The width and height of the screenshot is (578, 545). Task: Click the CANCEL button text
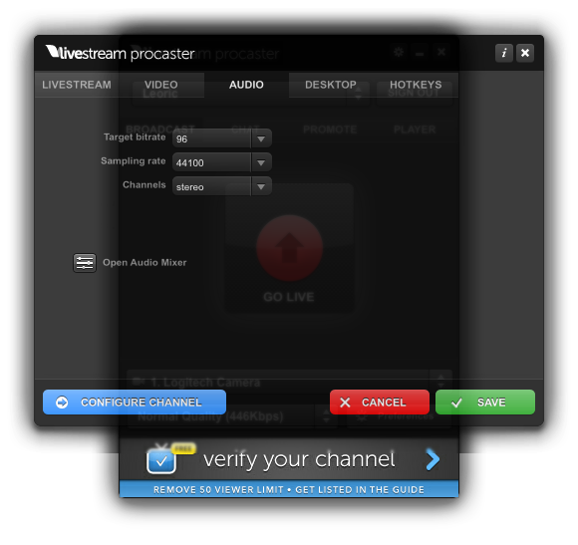pos(384,403)
